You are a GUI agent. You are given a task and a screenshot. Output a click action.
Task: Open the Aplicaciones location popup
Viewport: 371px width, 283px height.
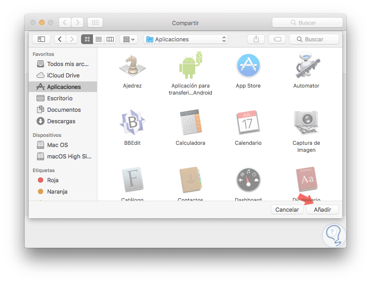point(185,39)
